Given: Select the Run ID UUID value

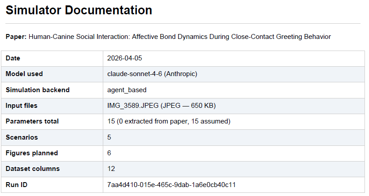Looking at the screenshot, I should (x=171, y=185).
